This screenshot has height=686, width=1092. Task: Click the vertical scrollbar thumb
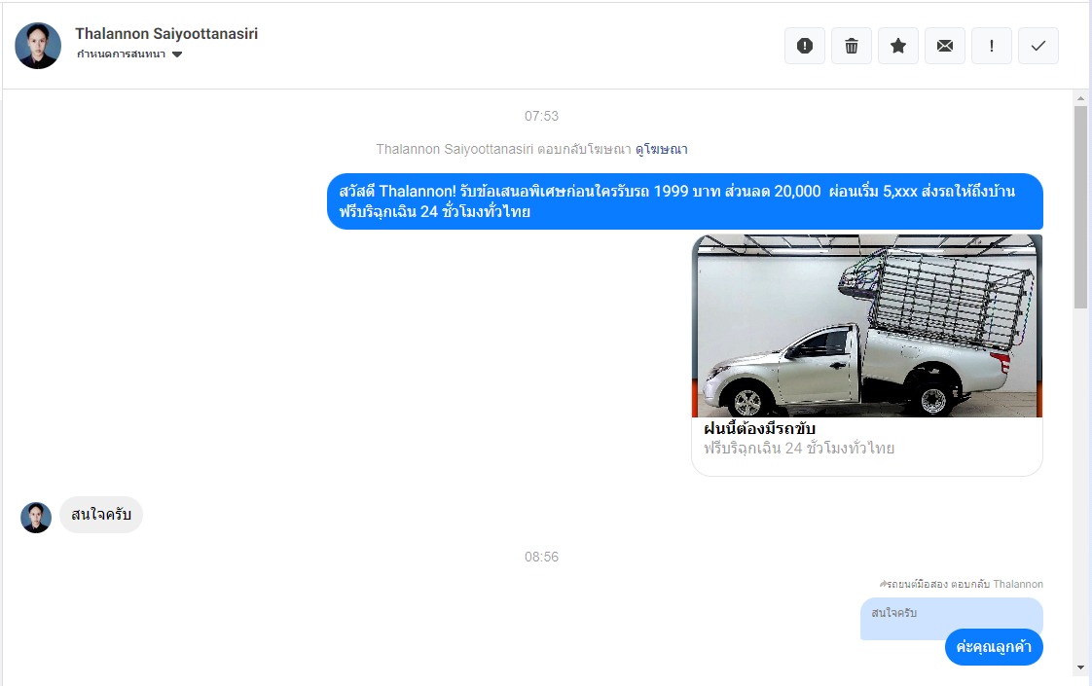pos(1081,207)
